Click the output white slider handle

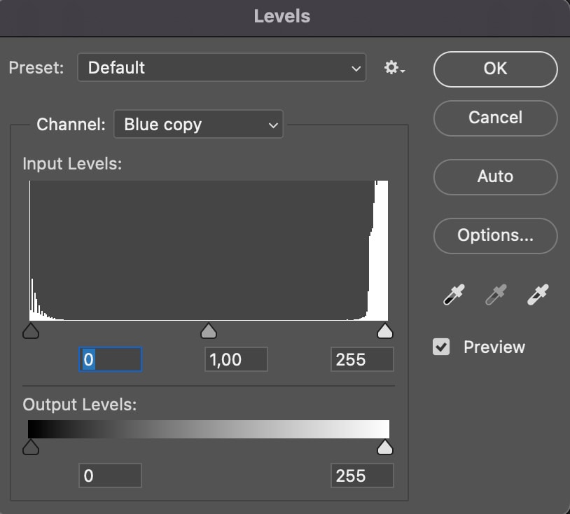[385, 447]
